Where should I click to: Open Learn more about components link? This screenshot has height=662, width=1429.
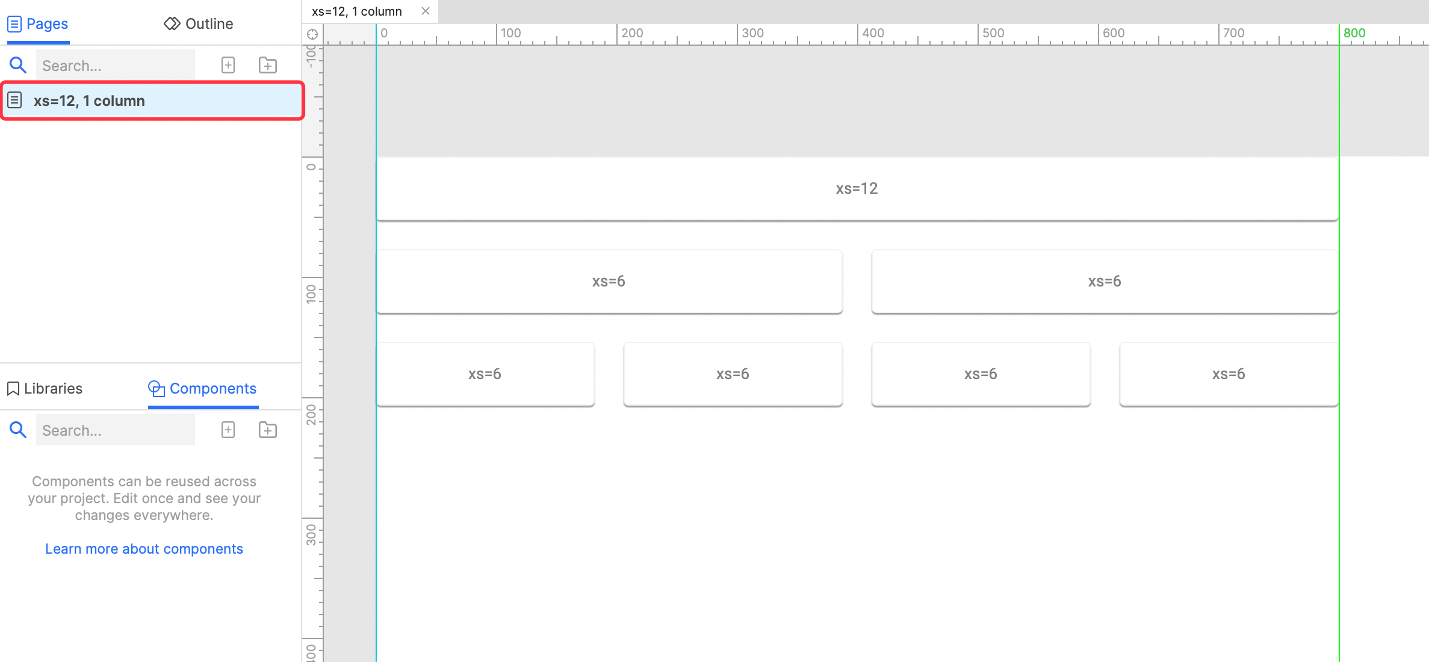coord(144,548)
